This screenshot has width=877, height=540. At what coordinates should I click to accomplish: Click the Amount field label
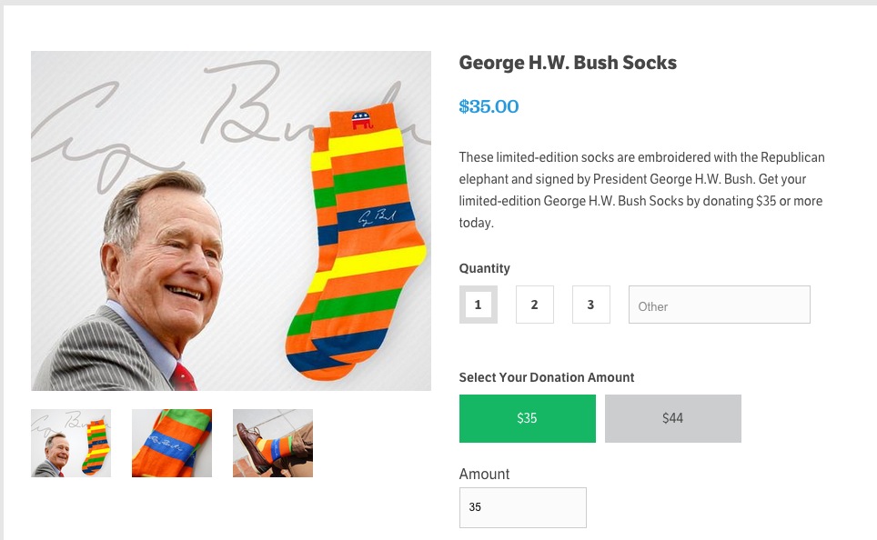(485, 474)
